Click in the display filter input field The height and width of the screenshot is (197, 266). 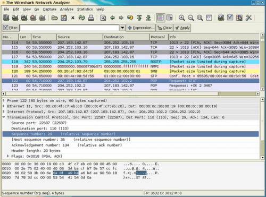[x=69, y=28]
